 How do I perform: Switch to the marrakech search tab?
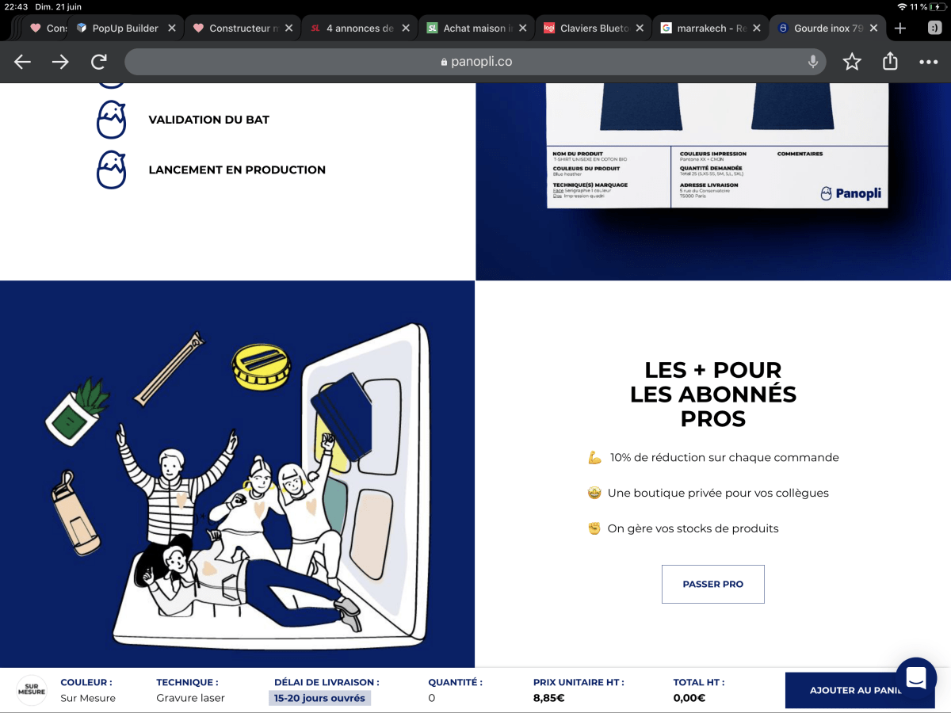705,26
